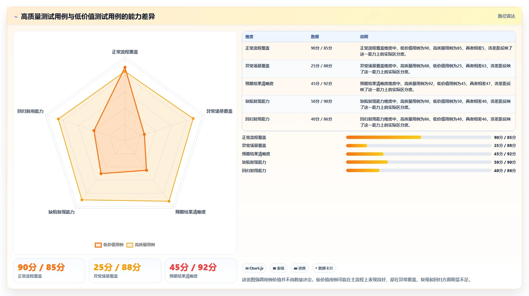The image size is (529, 296).
Task: Click the 进度 tag chip
Action: point(300,268)
